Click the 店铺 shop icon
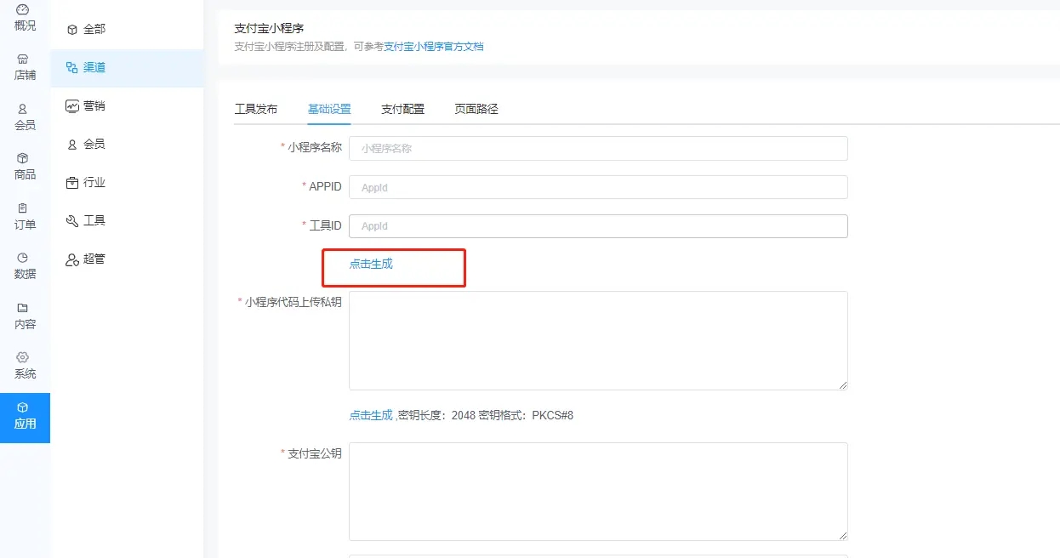 pyautogui.click(x=23, y=59)
